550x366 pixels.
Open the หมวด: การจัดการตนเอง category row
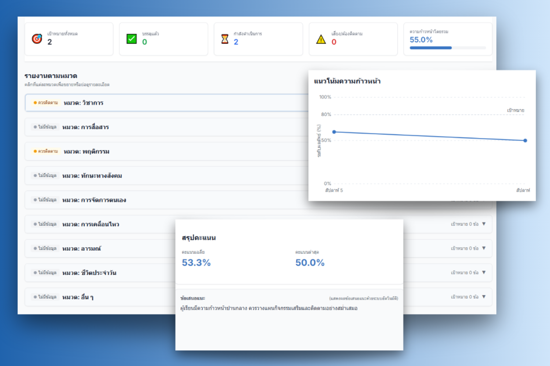tap(94, 200)
